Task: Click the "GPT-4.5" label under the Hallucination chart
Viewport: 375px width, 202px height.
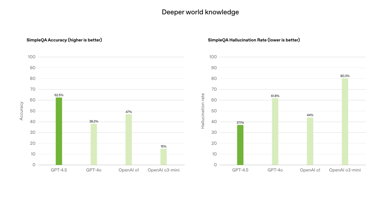Action: tap(240, 170)
